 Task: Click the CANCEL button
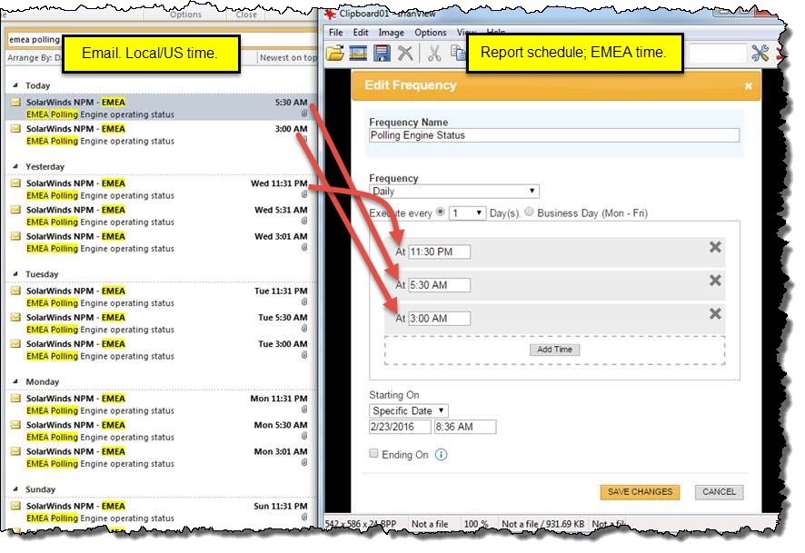pos(719,492)
